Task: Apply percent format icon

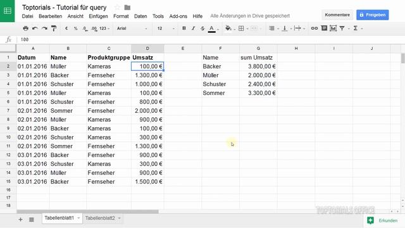Action: (x=76, y=28)
